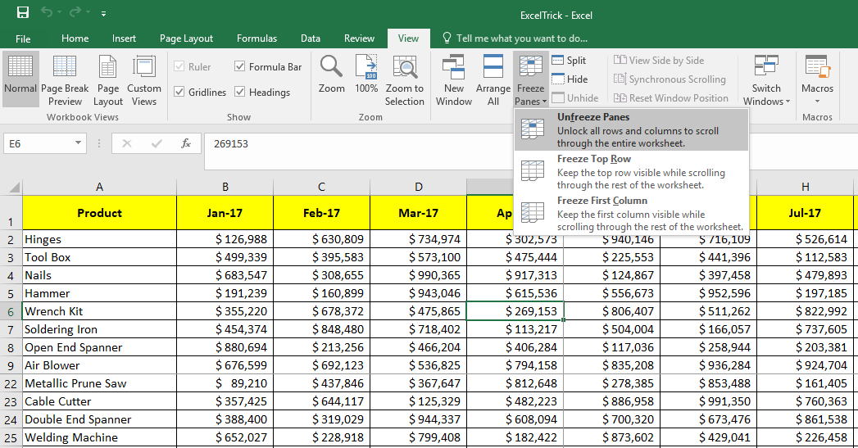Open Page Break Preview view
Image resolution: width=858 pixels, height=448 pixels.
(x=65, y=79)
